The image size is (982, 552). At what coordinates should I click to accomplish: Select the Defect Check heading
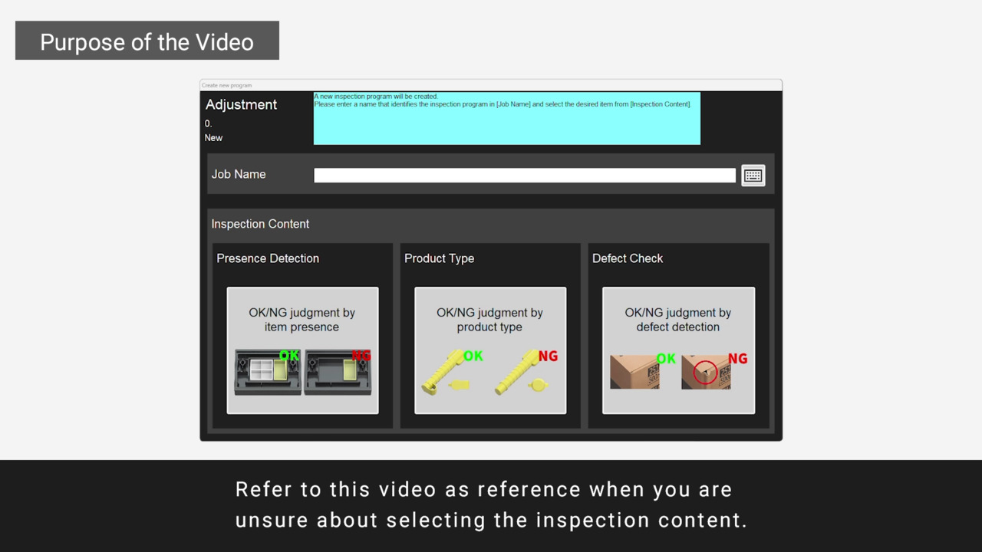click(x=627, y=258)
